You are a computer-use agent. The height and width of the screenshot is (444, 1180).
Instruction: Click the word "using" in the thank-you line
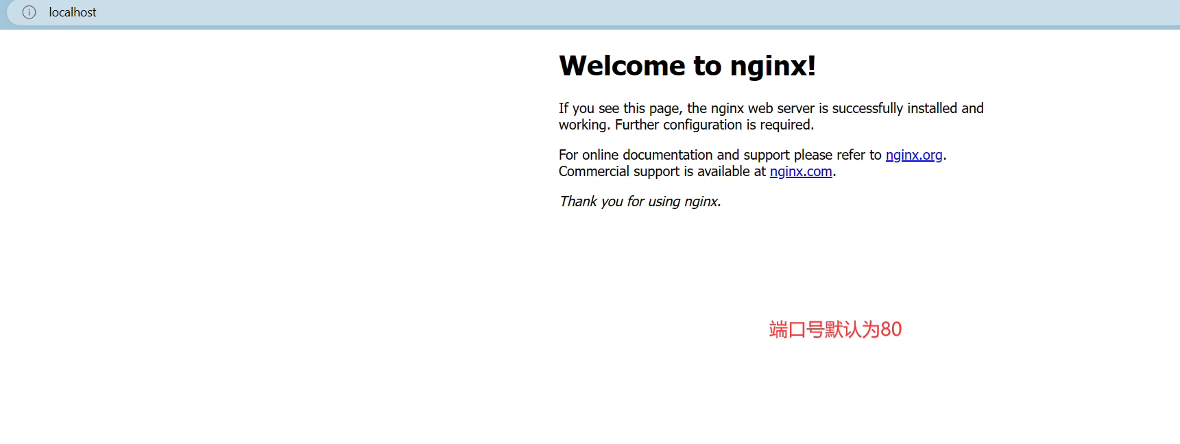tap(664, 201)
